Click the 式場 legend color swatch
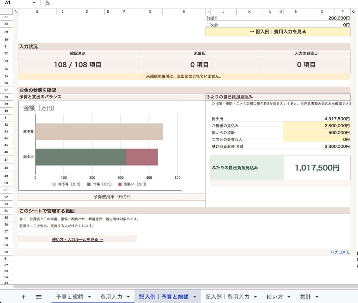 point(89,184)
